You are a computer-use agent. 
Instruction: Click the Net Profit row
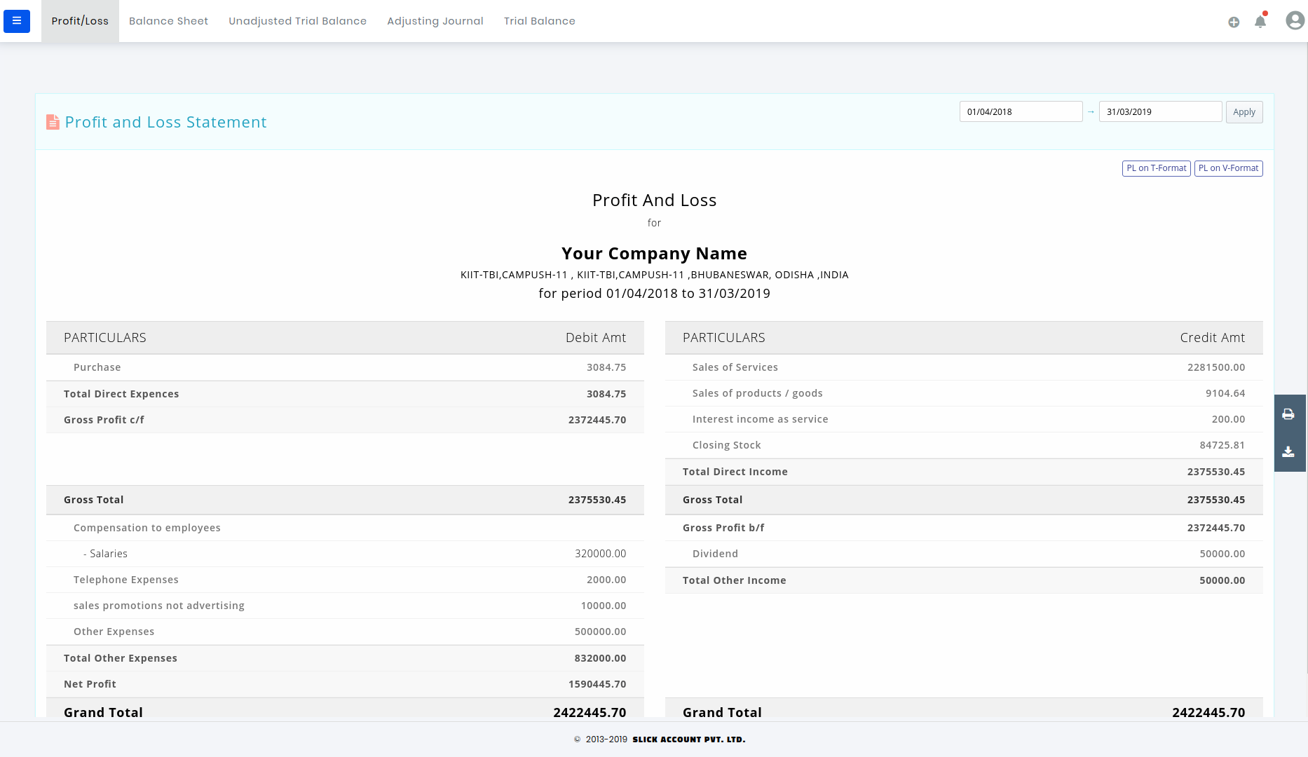click(345, 684)
